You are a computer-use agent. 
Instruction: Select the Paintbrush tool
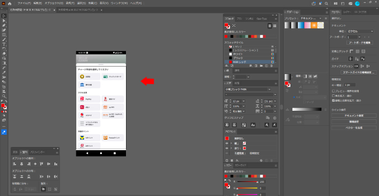(x=4, y=39)
